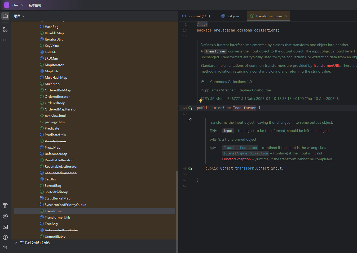Click the More tool windows ellipsis
This screenshot has height=253, width=357.
click(5, 40)
